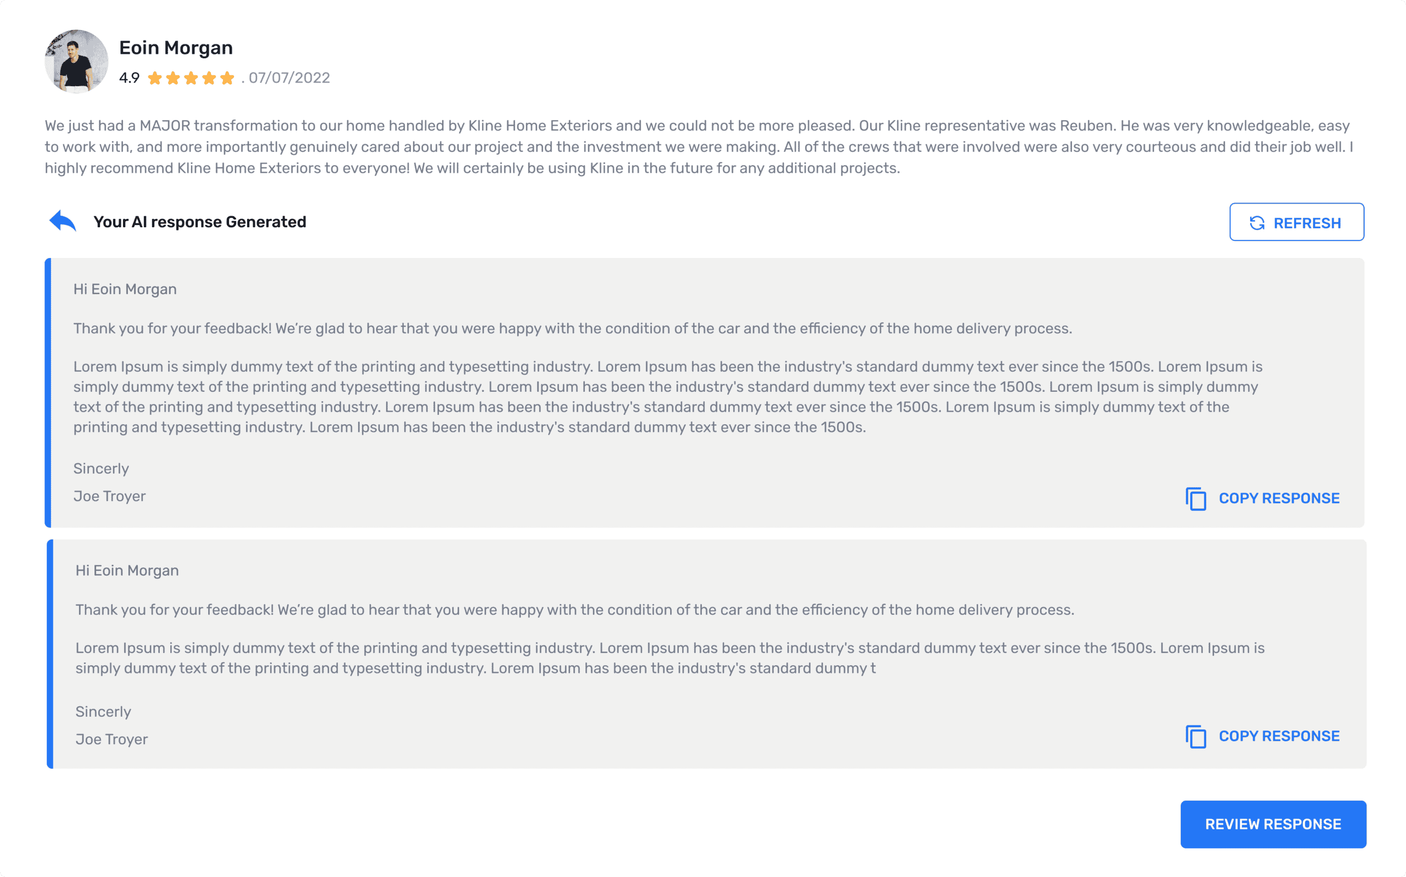Click the review date 07/07/2022
This screenshot has height=877, width=1406.
[288, 78]
